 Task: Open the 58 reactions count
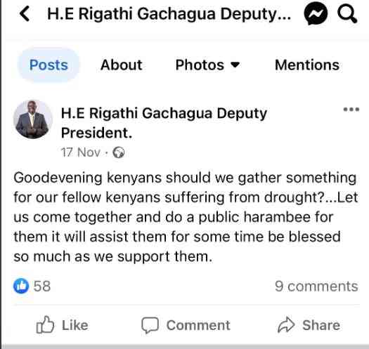click(42, 287)
